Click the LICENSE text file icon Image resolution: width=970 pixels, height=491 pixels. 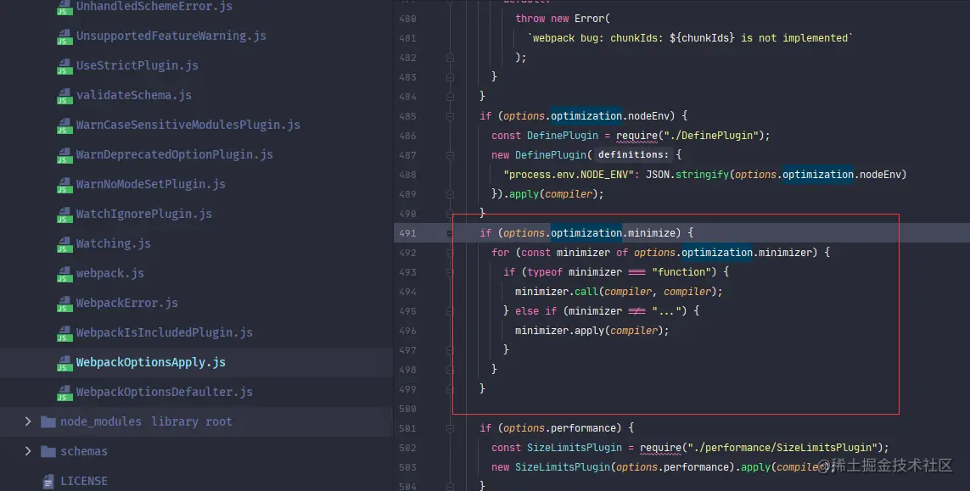click(48, 481)
